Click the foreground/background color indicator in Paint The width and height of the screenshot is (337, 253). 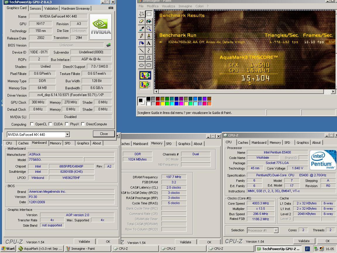[x=142, y=101]
